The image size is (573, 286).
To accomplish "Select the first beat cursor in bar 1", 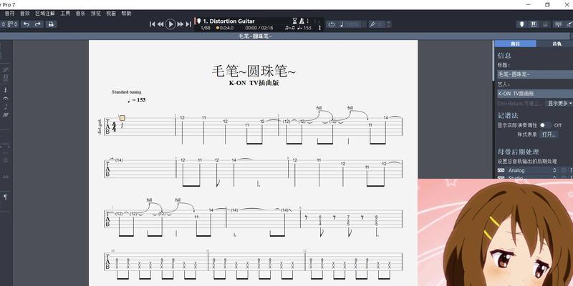I will pos(122,118).
